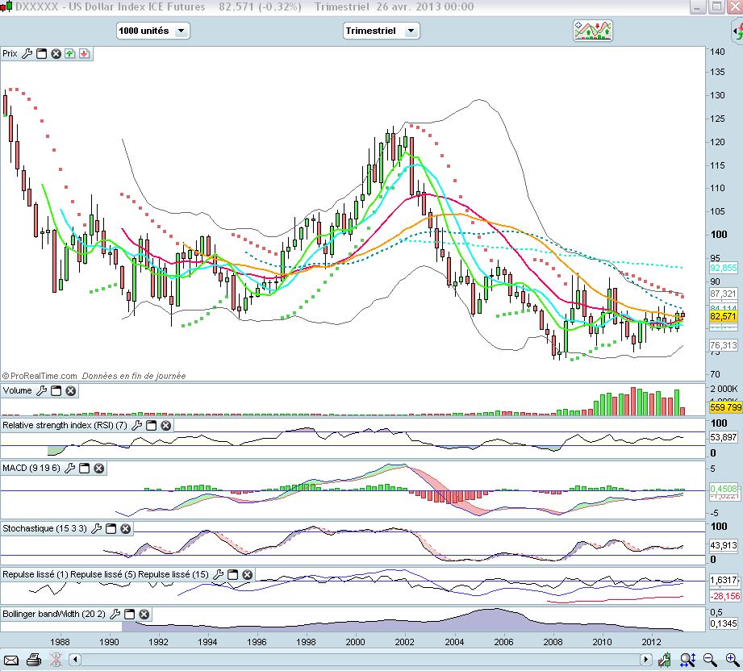Close the Repulse lissé panel
The width and height of the screenshot is (743, 671).
tap(248, 575)
